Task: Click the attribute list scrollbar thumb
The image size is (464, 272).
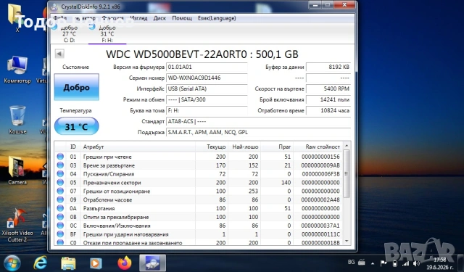Action: [x=347, y=174]
